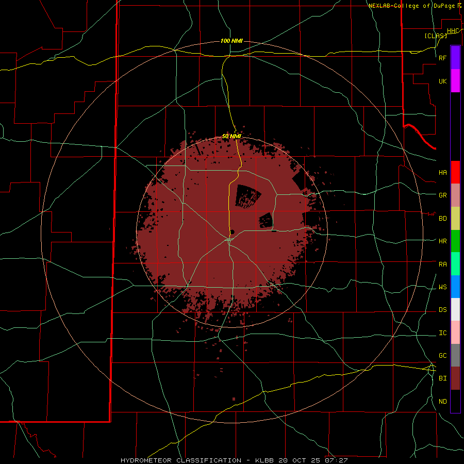Click the 50 NMI range ring label
464x464 pixels.
[x=231, y=137]
